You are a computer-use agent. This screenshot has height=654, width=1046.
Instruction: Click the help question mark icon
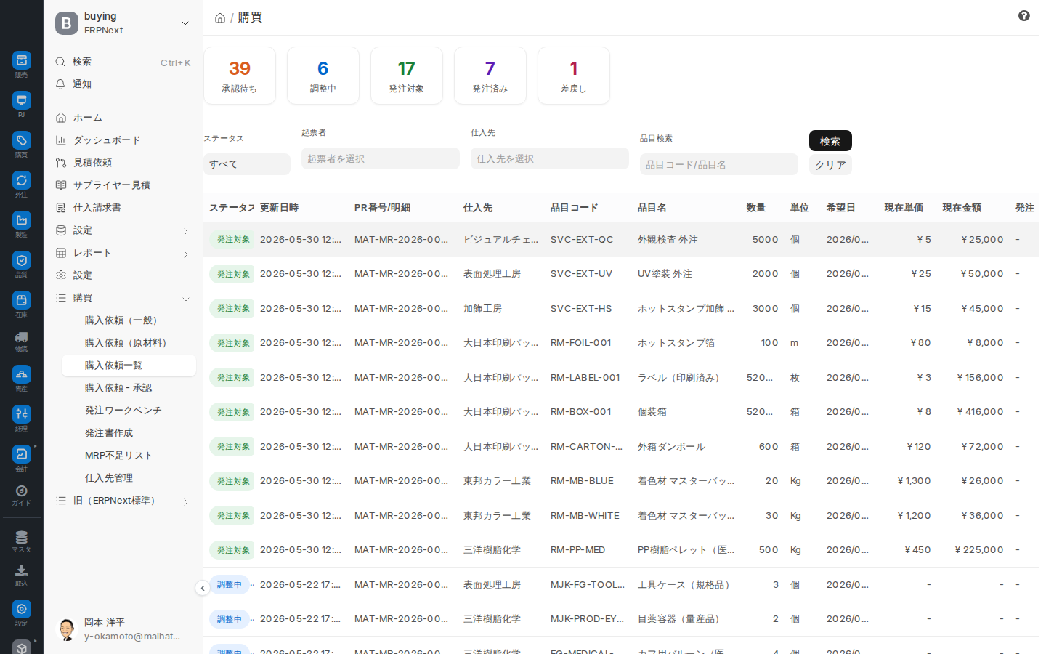pyautogui.click(x=1024, y=16)
